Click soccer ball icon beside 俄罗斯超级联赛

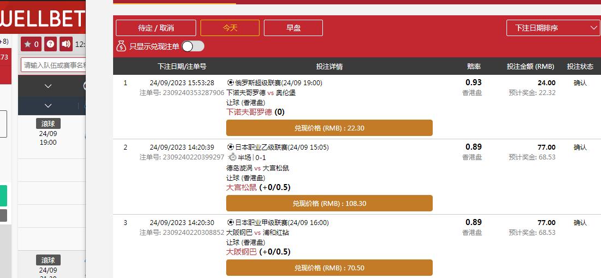(231, 82)
